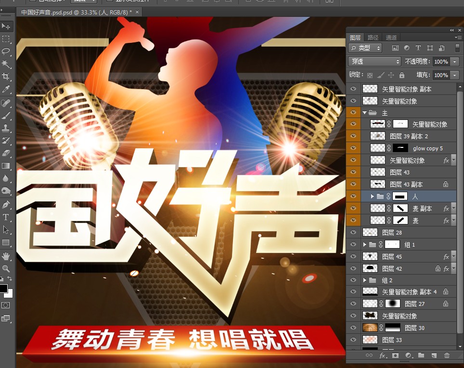Open the opacity 不透明度 slider arrow
464x368 pixels.
tap(455, 62)
